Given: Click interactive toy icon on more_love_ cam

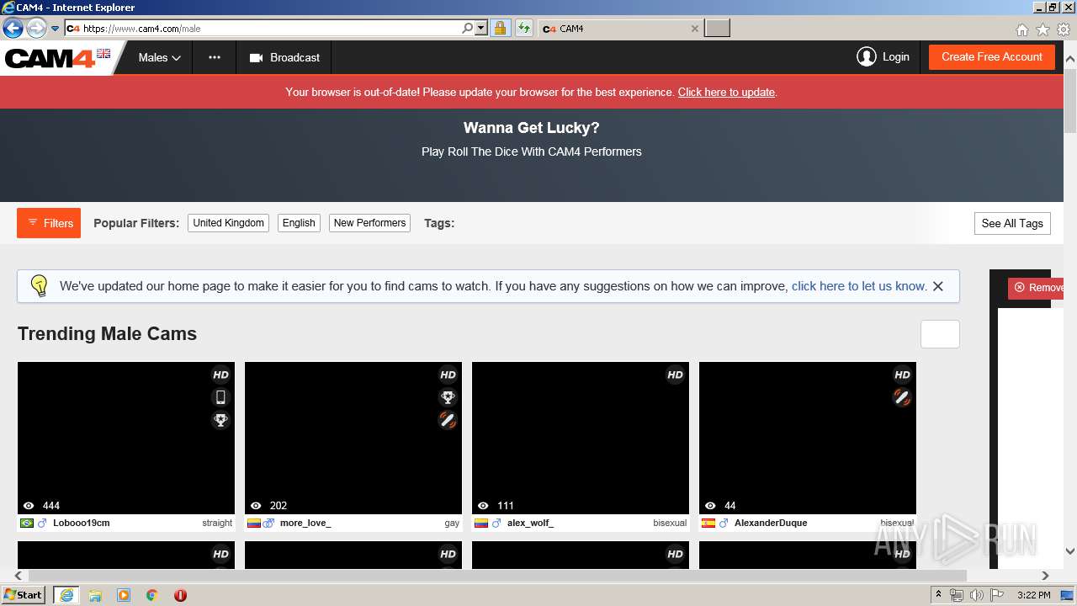Looking at the screenshot, I should point(448,420).
